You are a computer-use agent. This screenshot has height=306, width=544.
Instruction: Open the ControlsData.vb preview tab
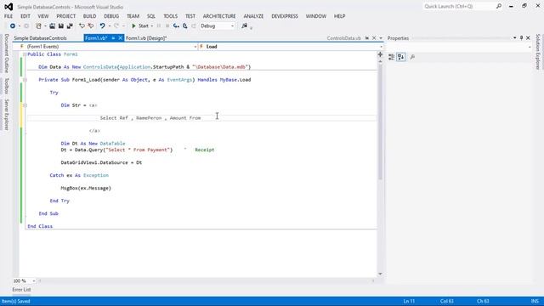(x=343, y=38)
